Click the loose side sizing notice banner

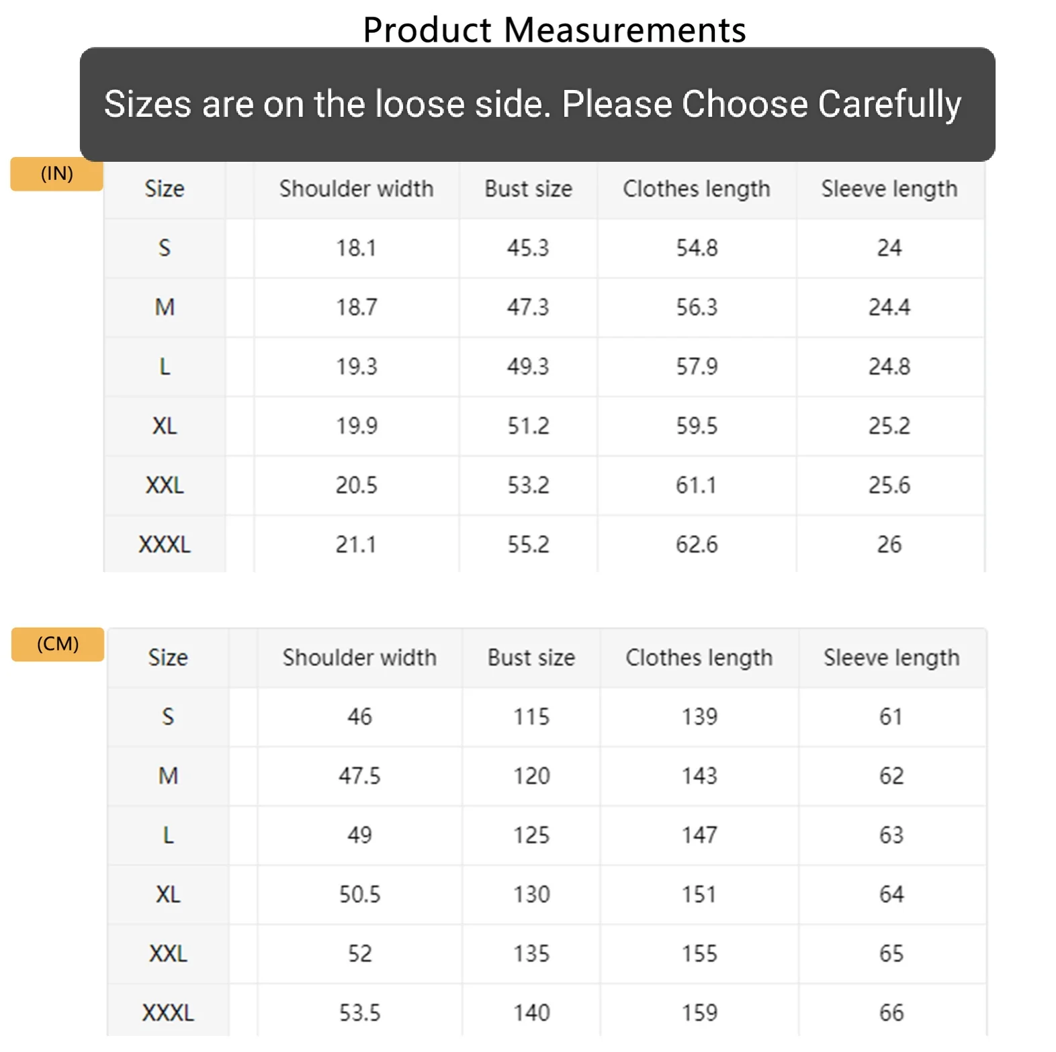(537, 104)
